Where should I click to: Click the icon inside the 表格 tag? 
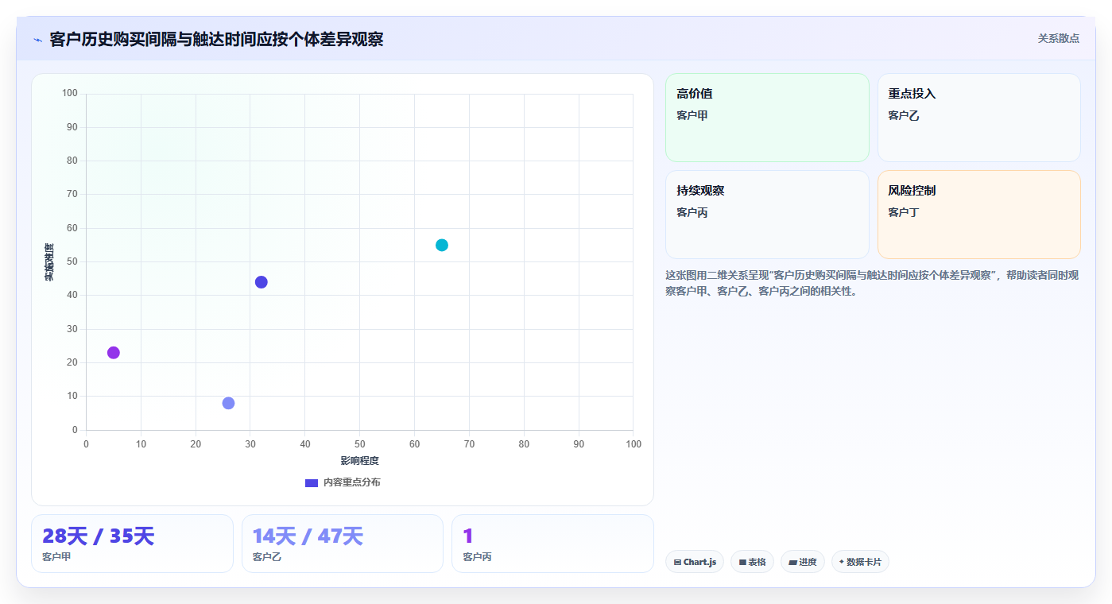pos(742,562)
